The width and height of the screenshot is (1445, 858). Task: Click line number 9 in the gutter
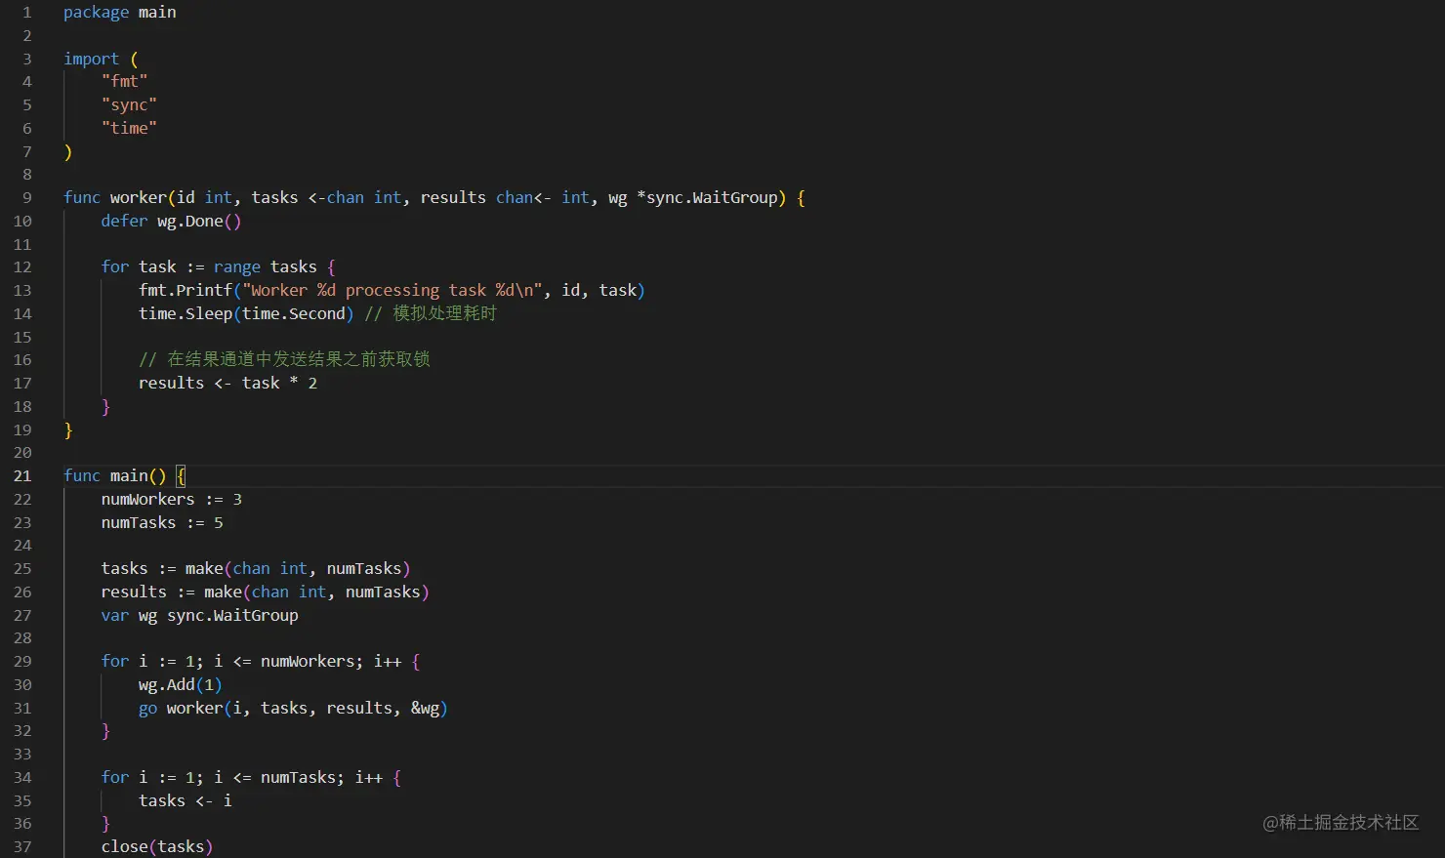tap(27, 198)
